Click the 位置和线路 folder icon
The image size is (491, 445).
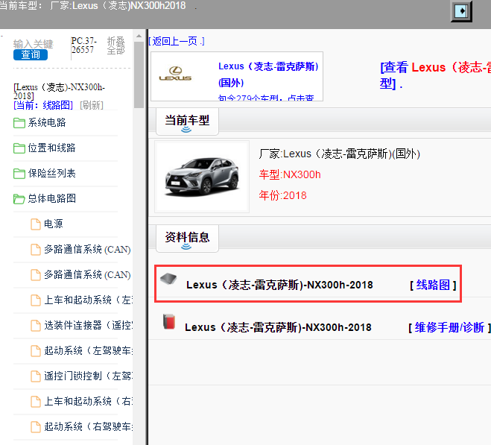pos(19,148)
